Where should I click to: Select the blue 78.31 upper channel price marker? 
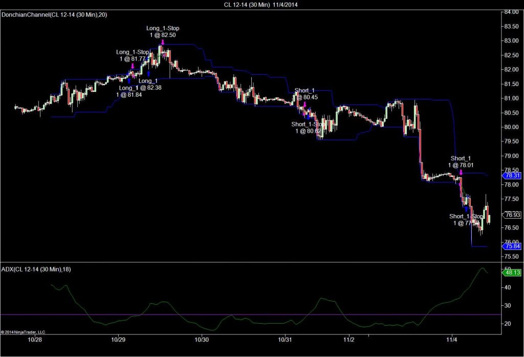click(x=512, y=176)
